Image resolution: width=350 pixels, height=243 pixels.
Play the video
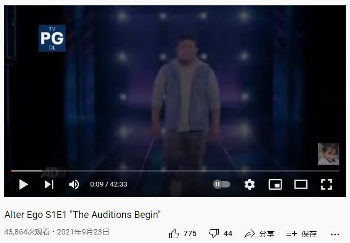23,184
